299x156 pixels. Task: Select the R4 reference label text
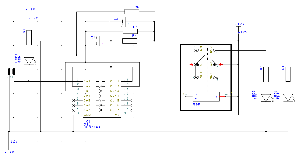point(134,35)
